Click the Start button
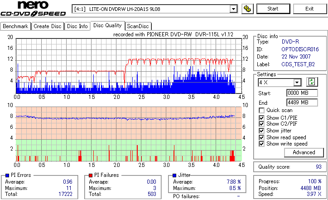328x200 pixels. [273, 9]
